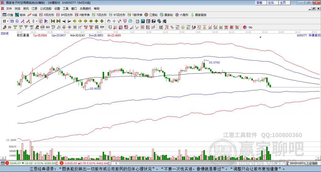Select the crosshair cursor tool
Viewport: 321px width, 172px height.
coord(114,21)
